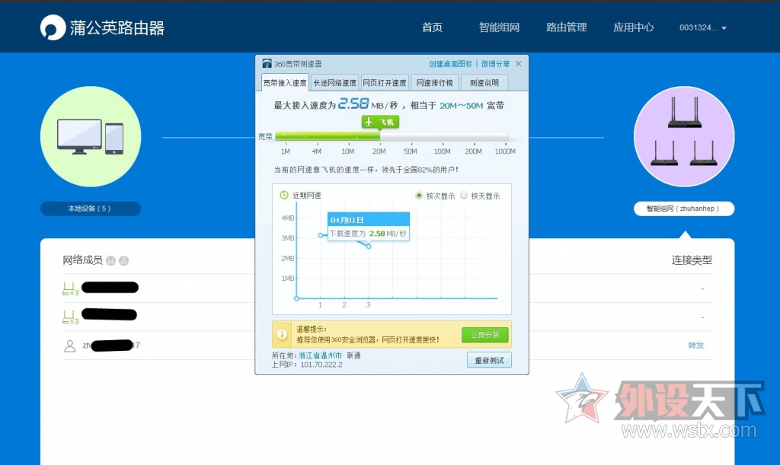Select the 按次显示 radio button
This screenshot has height=465, width=780.
pyautogui.click(x=419, y=196)
